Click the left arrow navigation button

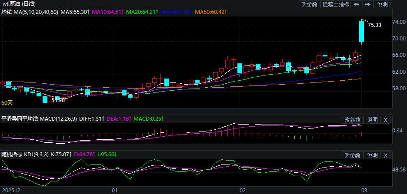coord(356,4)
